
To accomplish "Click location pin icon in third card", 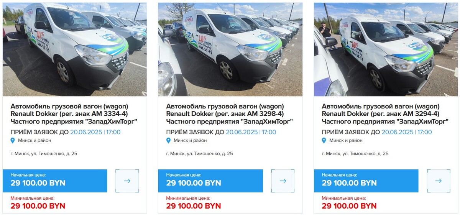I will click(x=324, y=141).
